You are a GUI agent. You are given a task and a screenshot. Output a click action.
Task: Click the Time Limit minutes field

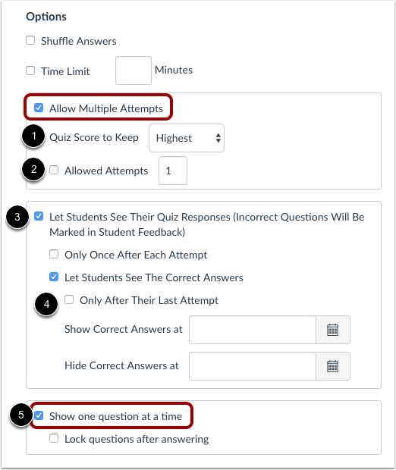134,70
